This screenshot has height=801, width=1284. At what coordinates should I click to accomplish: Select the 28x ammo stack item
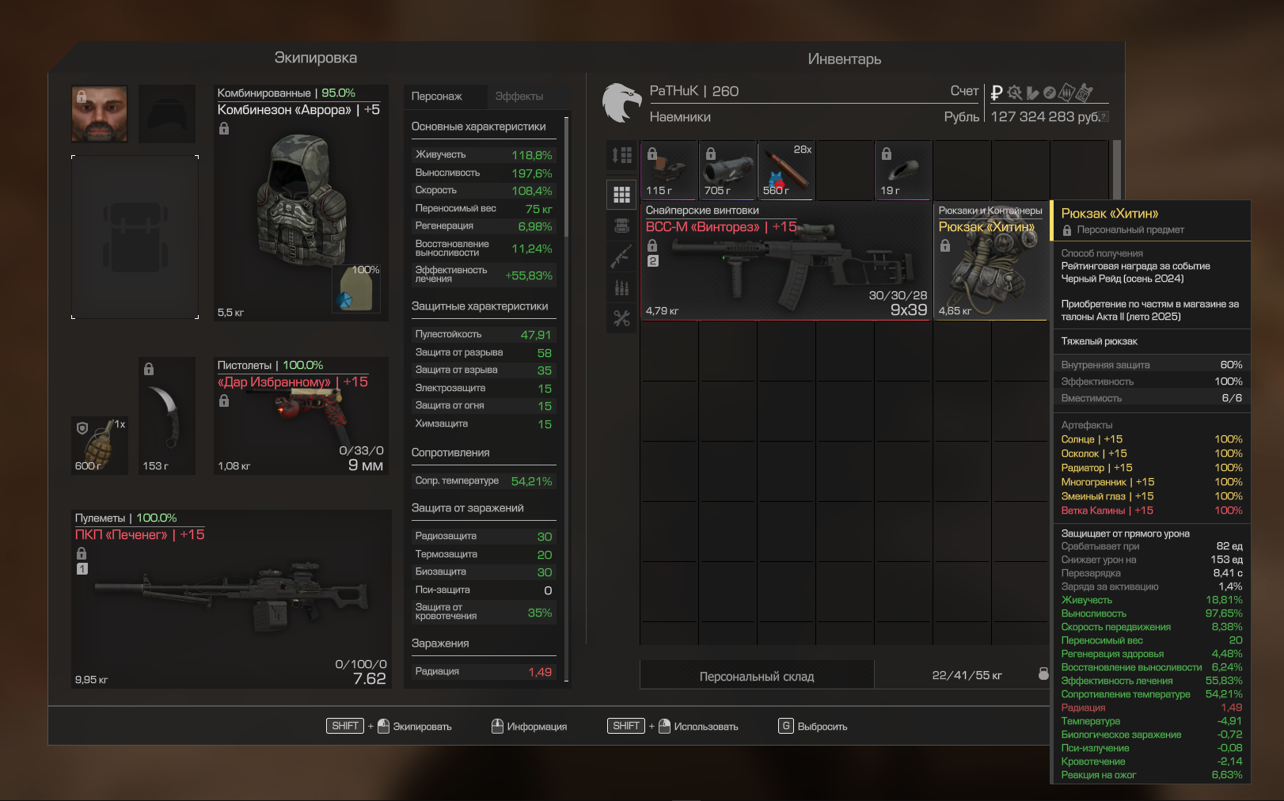(x=787, y=170)
